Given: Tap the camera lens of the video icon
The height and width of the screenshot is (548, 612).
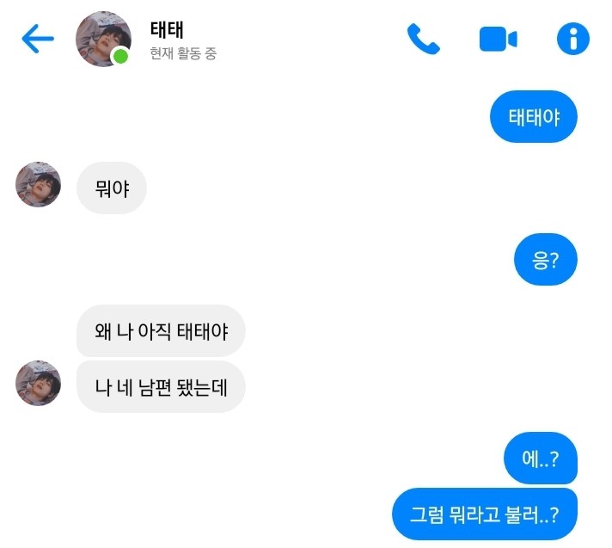Looking at the screenshot, I should pyautogui.click(x=512, y=39).
